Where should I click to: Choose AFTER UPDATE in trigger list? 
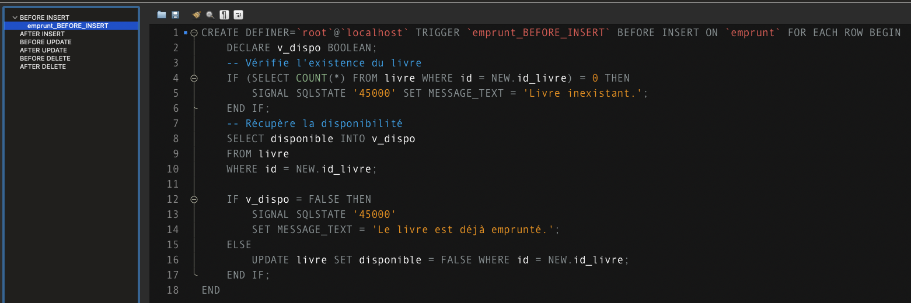pyautogui.click(x=43, y=50)
